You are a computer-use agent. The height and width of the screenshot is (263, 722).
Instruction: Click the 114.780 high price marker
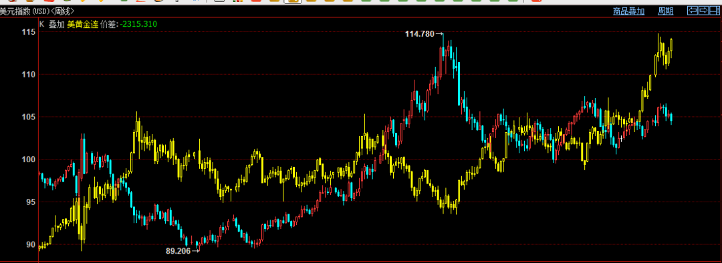[x=419, y=33]
